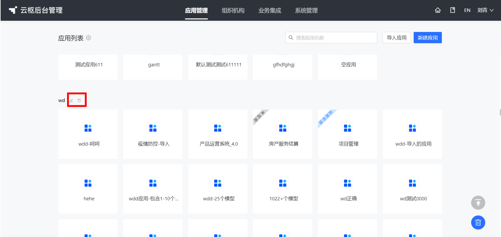This screenshot has width=501, height=237.
Task: Click the wd正确 app icon
Action: (348, 183)
